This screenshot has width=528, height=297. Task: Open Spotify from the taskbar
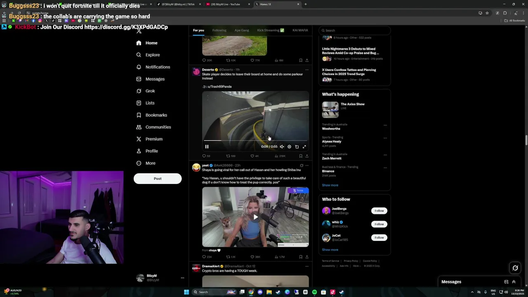[x=314, y=292]
